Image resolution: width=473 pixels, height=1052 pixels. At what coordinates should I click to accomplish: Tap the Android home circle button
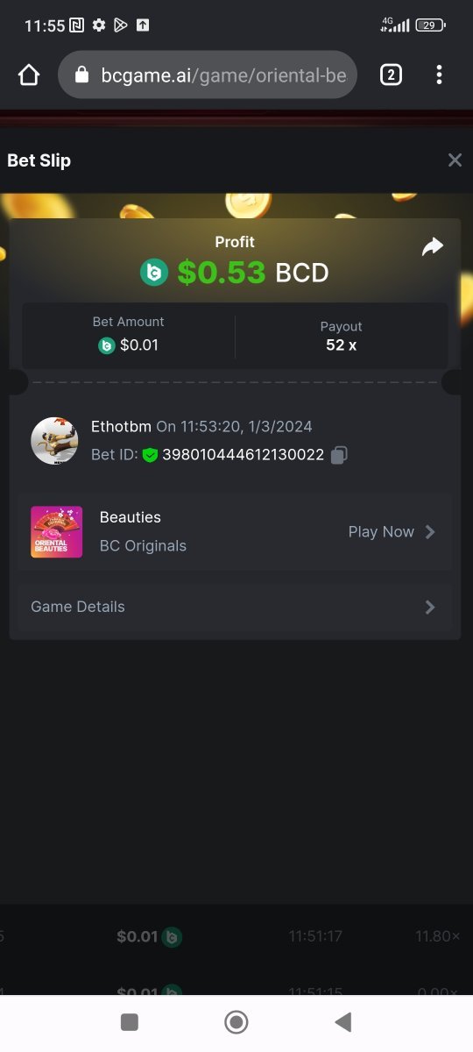pyautogui.click(x=236, y=1021)
